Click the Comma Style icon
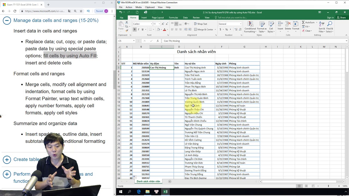 click(x=231, y=29)
